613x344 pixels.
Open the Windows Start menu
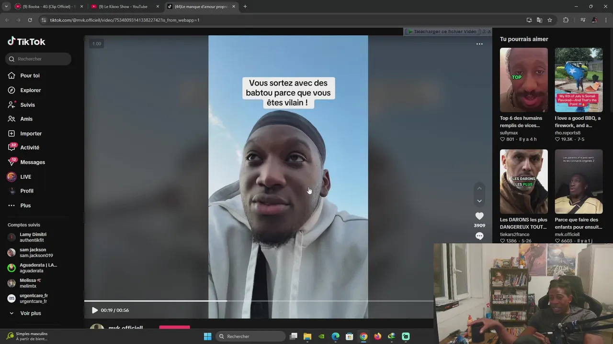point(207,336)
